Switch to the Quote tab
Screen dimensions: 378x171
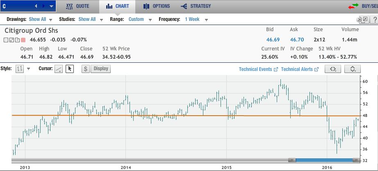[x=77, y=6]
